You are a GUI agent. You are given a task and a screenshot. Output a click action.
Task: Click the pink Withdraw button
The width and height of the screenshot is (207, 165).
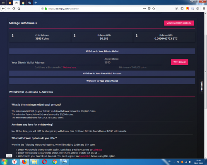180,62
